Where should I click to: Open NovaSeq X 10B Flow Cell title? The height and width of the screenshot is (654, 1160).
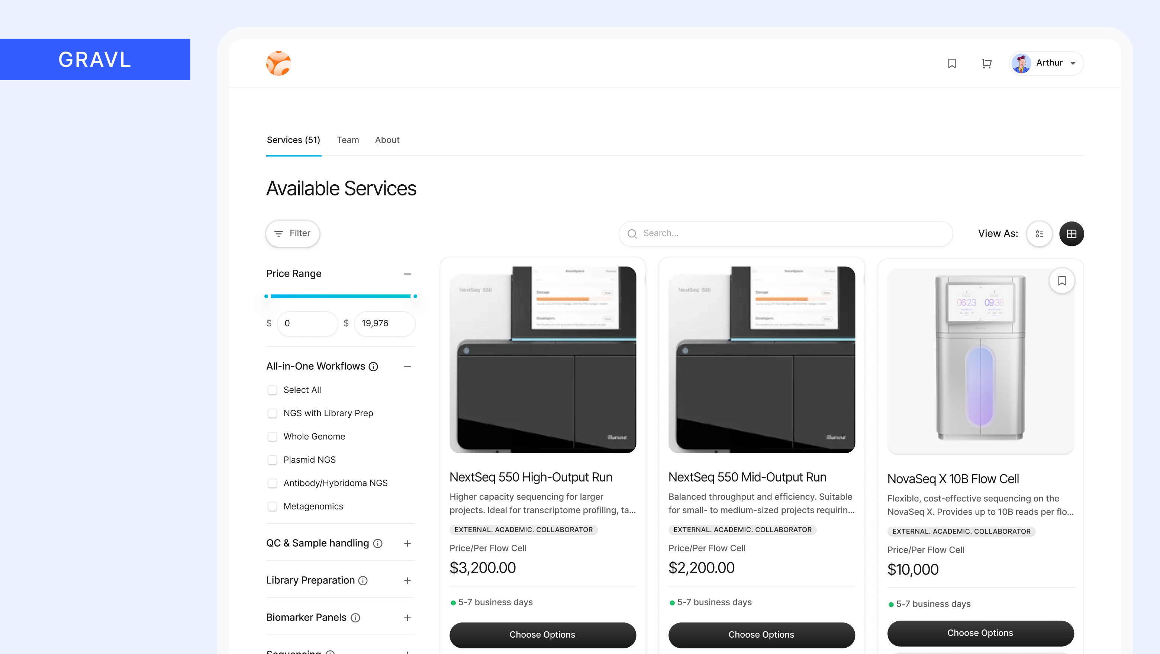(953, 479)
